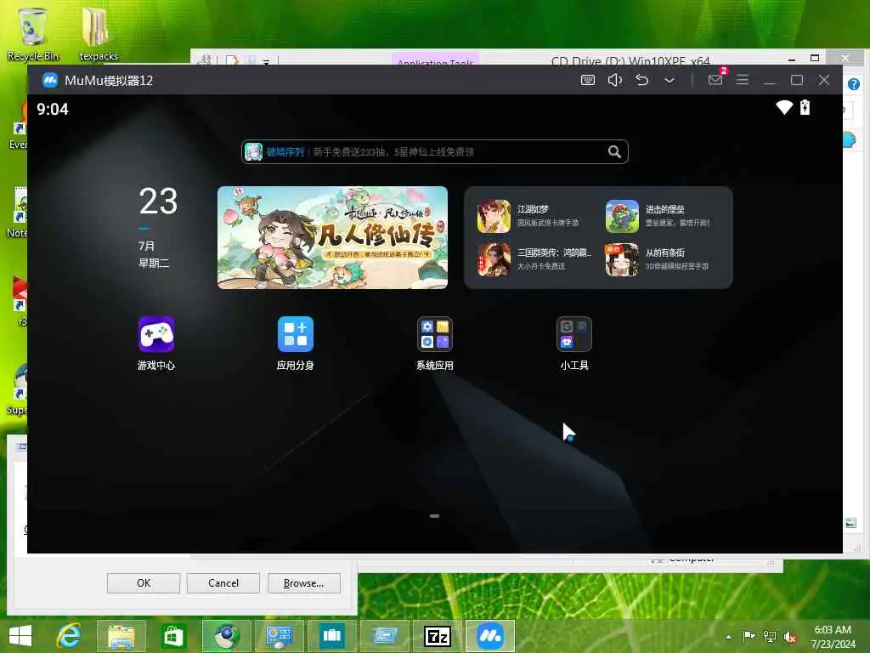The width and height of the screenshot is (870, 653).
Task: Open the 小工具 folder
Action: [574, 344]
